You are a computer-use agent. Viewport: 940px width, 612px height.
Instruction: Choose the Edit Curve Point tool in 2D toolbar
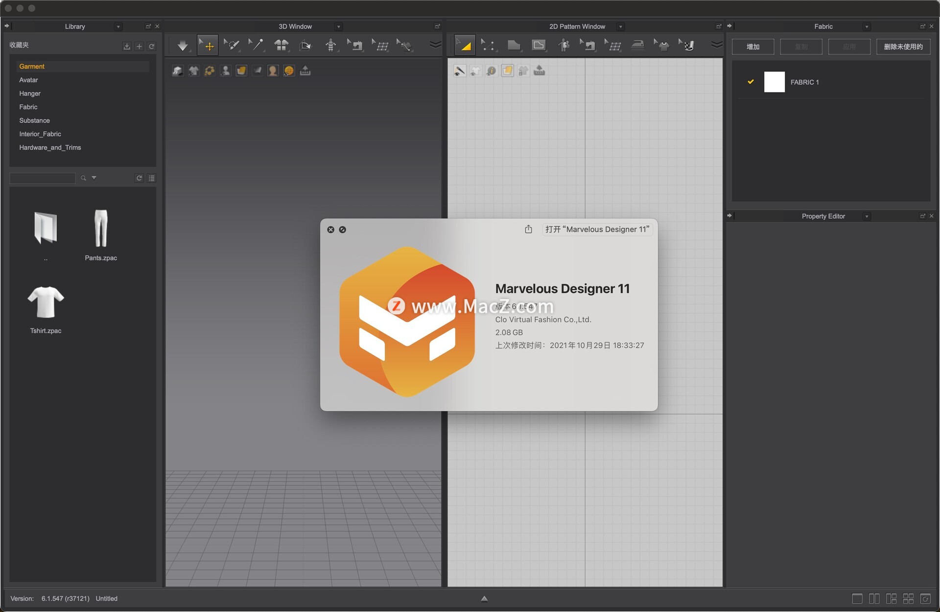(x=488, y=45)
